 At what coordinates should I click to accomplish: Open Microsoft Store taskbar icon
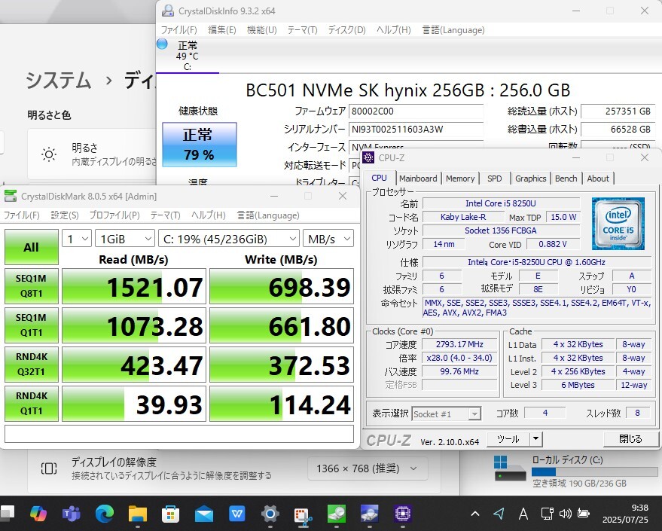coord(171,514)
